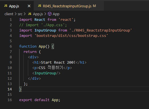Click line number 5 in the gutter

pyautogui.click(x=11, y=41)
